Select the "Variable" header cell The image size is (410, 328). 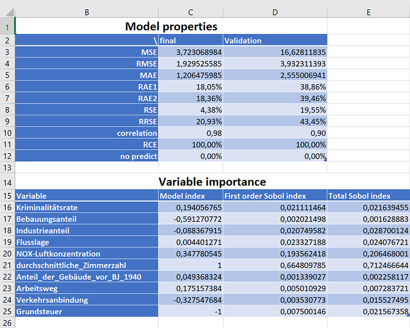(x=87, y=196)
